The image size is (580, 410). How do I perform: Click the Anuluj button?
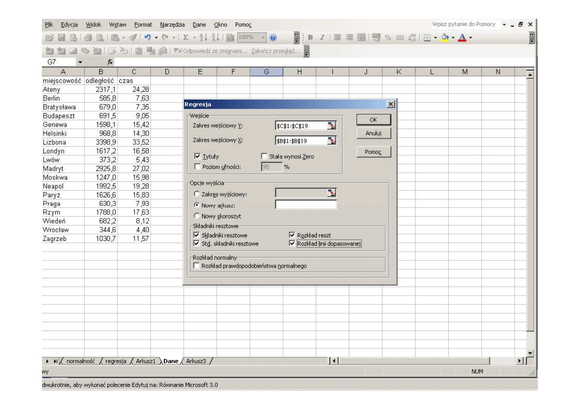click(373, 134)
